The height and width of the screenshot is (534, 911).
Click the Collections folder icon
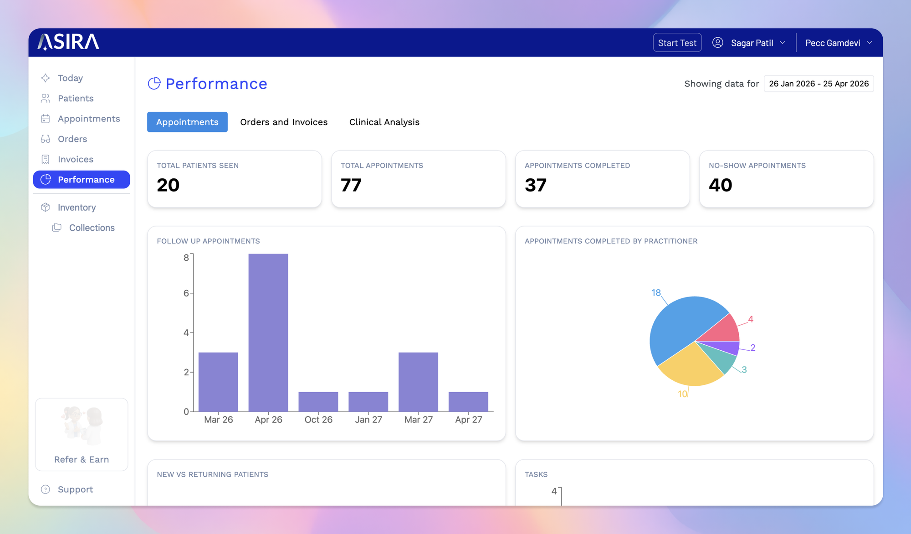[57, 227]
